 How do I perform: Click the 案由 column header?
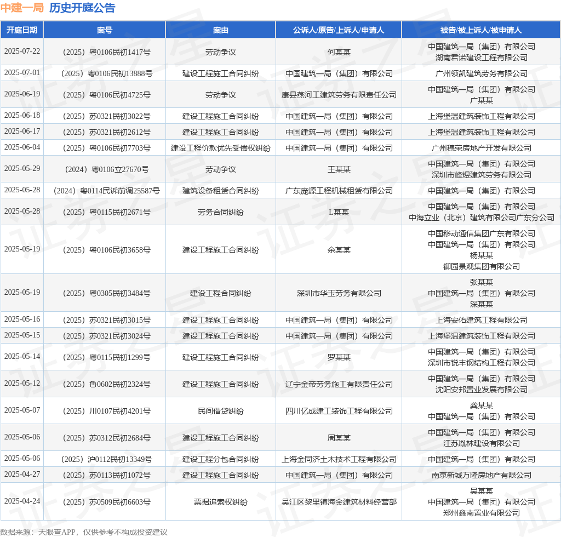pyautogui.click(x=220, y=30)
